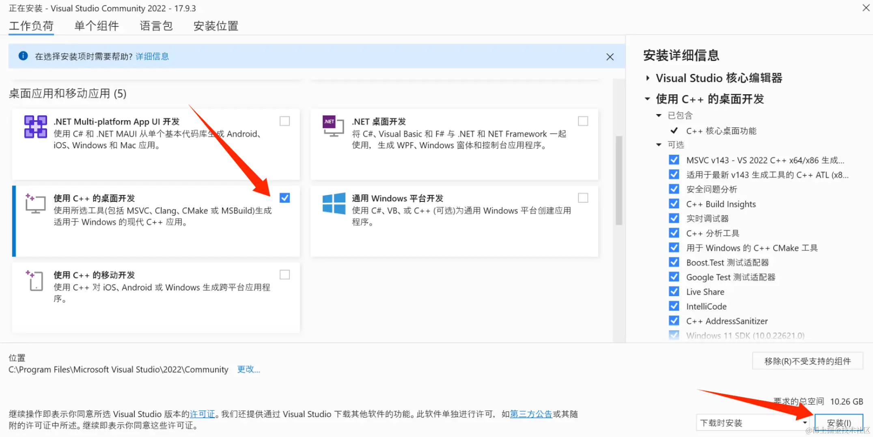Uncheck Boost.Test 测试适配器 option
This screenshot has width=873, height=437.
[674, 262]
